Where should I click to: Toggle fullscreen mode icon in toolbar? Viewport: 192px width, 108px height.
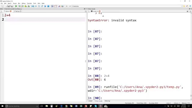pyautogui.click(x=56, y=6)
